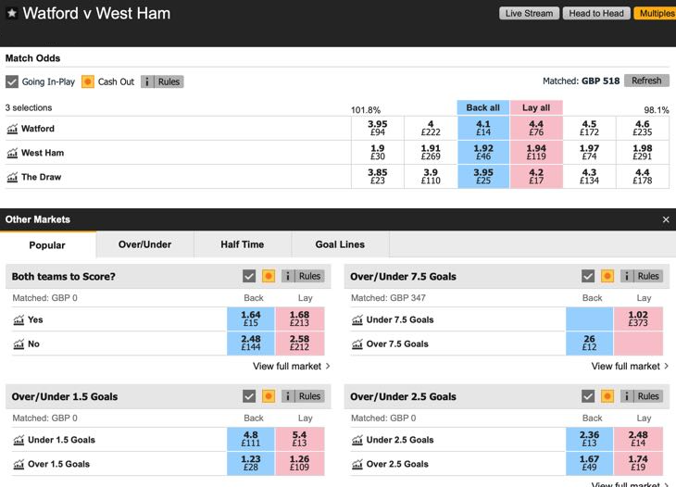Open graph icon for Under 1.5 Goals

(19, 440)
